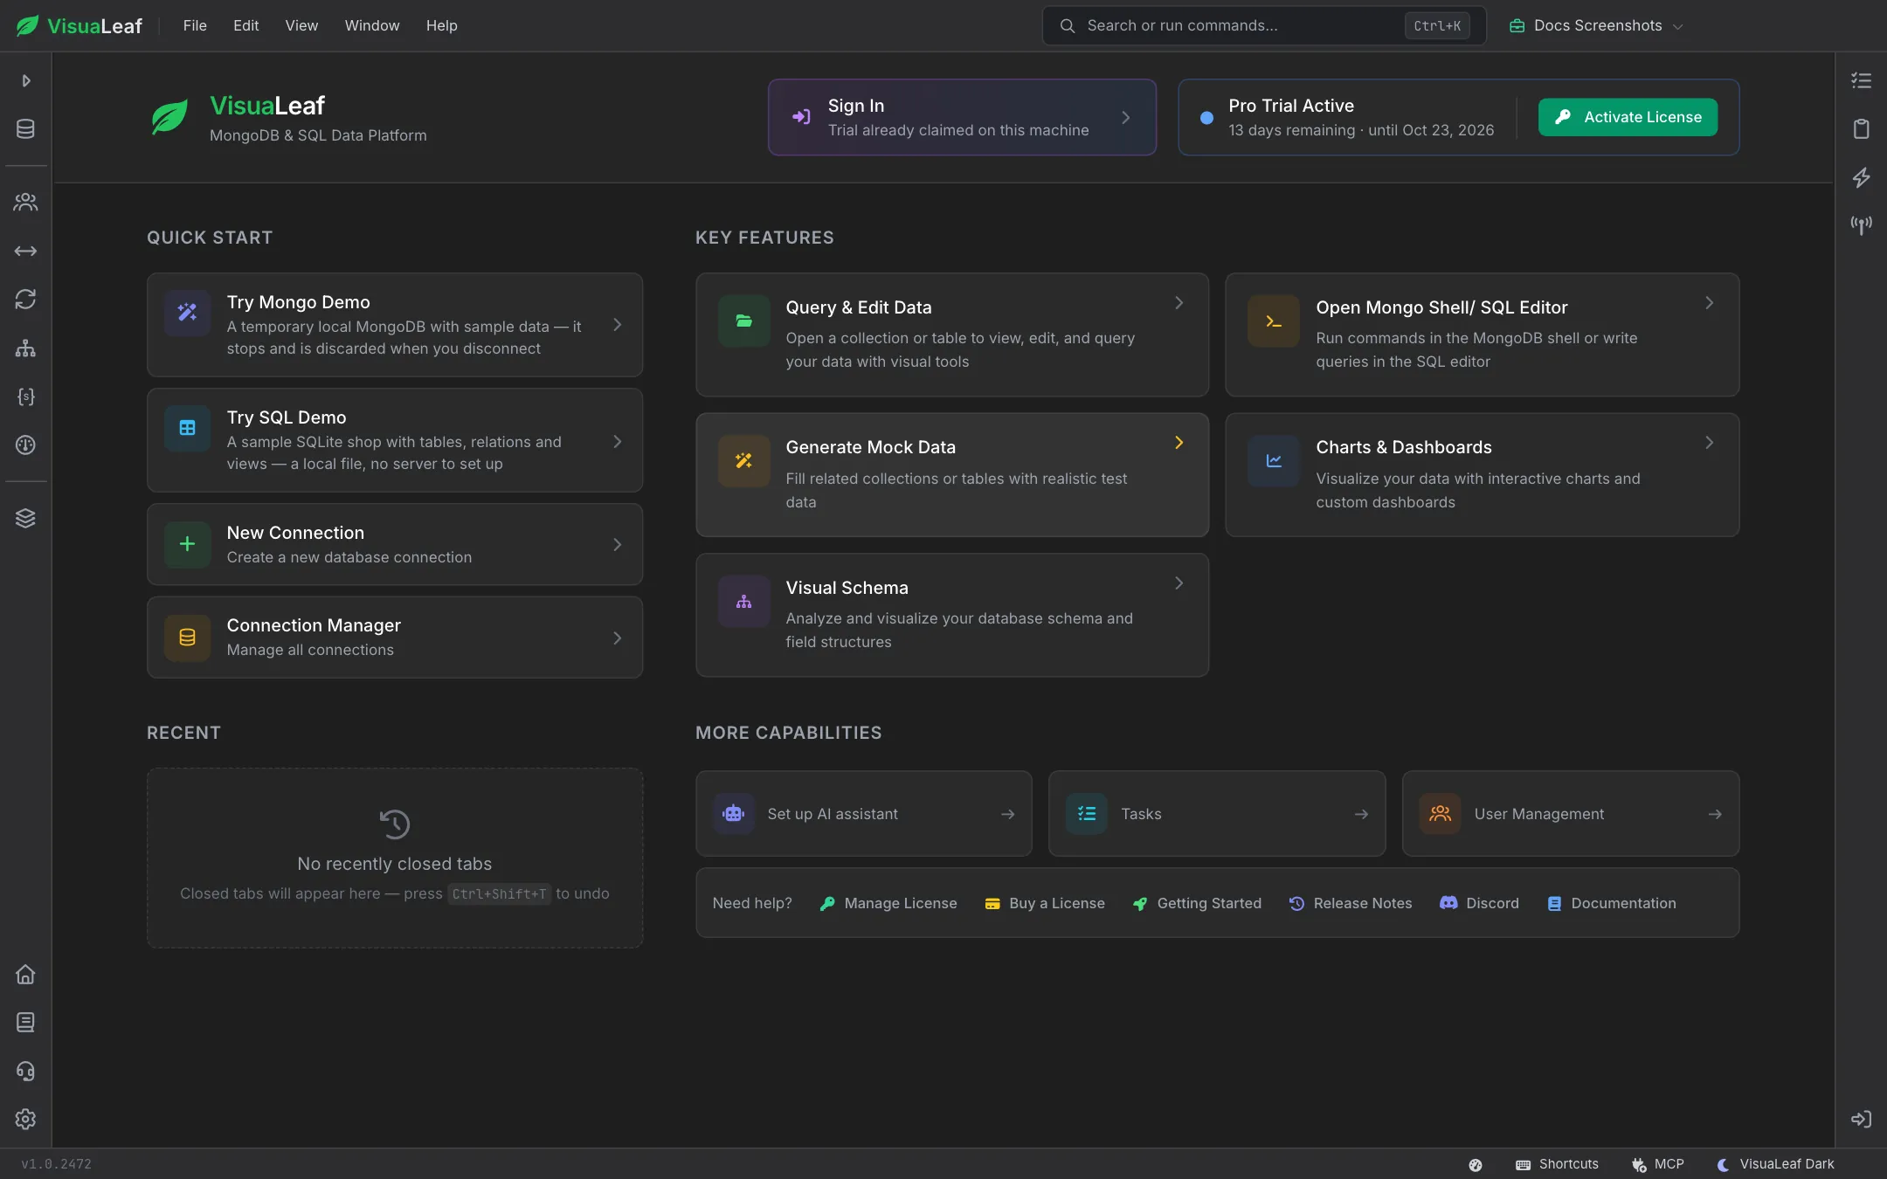Click the Search or run commands field
The image size is (1887, 1179).
pyautogui.click(x=1263, y=26)
